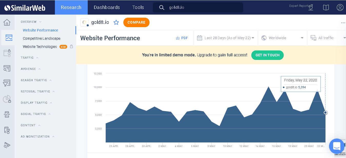The width and height of the screenshot is (346, 158).
Task: Favorite gold8.io with the star icon
Action: [x=116, y=23]
